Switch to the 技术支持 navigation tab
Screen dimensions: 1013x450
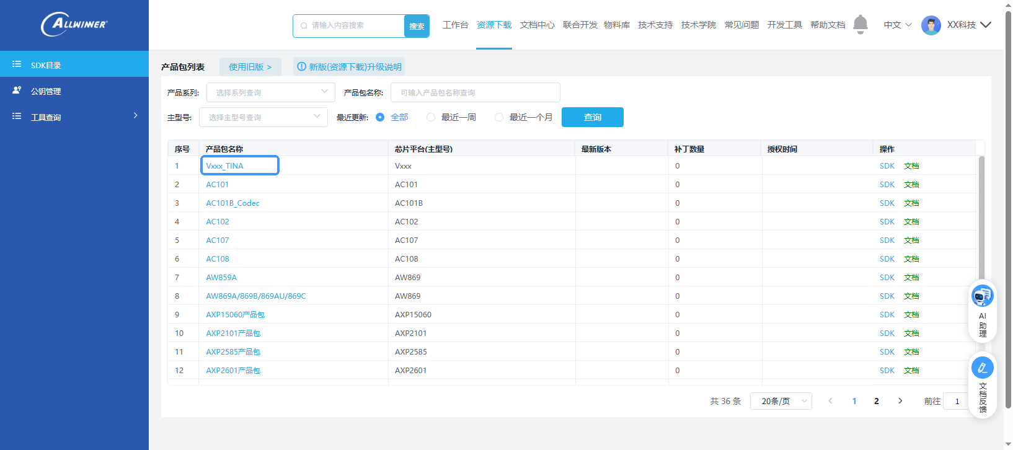point(655,25)
